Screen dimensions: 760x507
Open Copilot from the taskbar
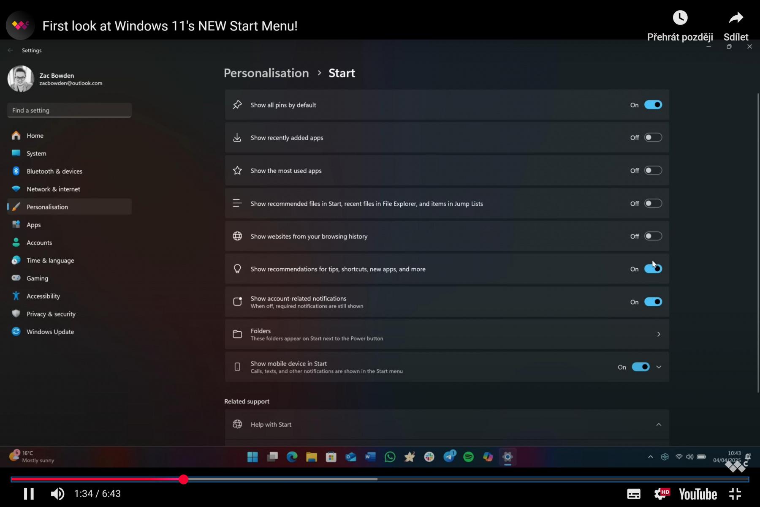488,457
